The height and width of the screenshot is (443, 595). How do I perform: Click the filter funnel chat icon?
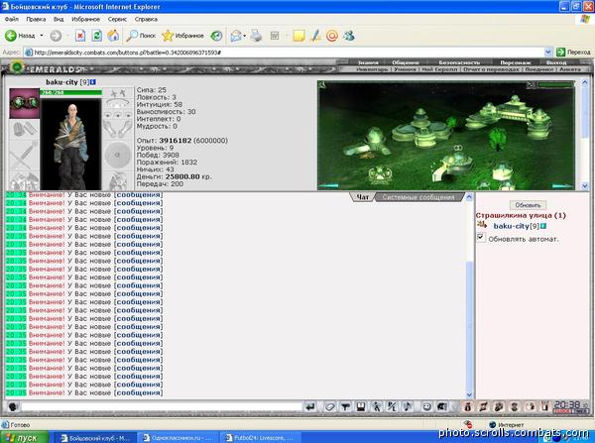(x=345, y=407)
